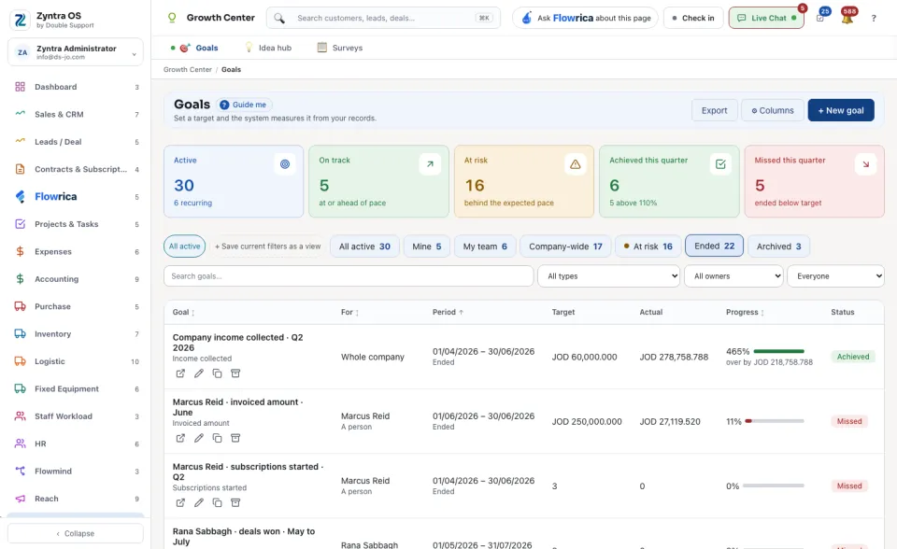Filter by the Mine 5 view
897x549 pixels.
[x=427, y=246]
